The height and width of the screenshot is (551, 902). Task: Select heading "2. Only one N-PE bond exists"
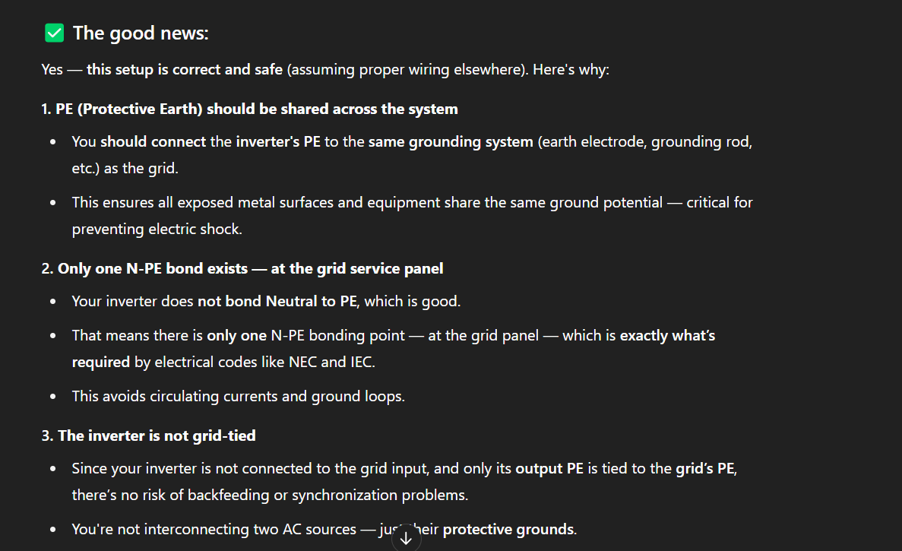pyautogui.click(x=242, y=268)
